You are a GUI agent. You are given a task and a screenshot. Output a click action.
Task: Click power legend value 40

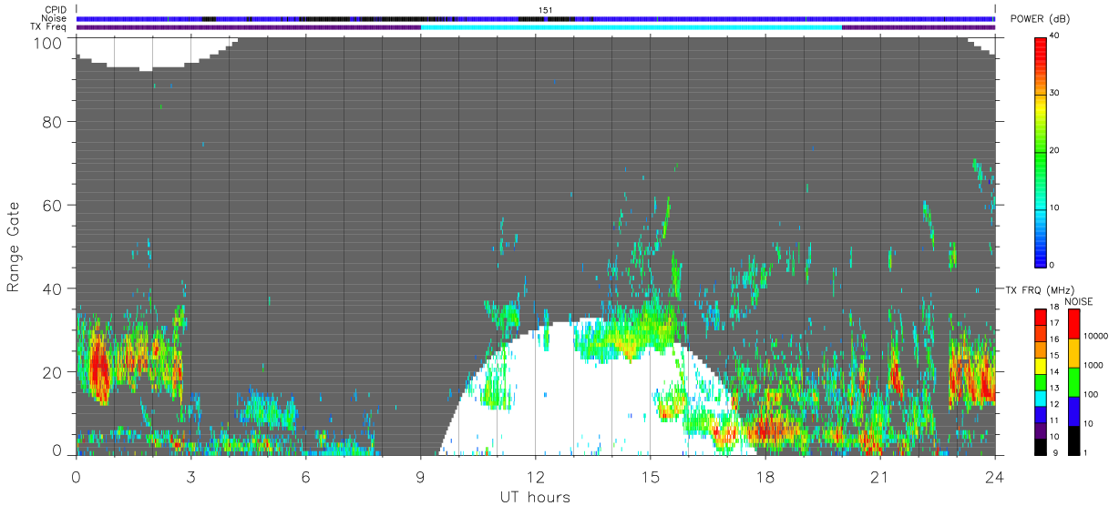coord(1055,35)
